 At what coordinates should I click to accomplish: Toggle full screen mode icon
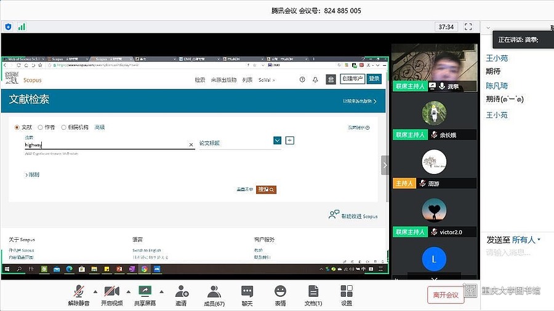(468, 27)
